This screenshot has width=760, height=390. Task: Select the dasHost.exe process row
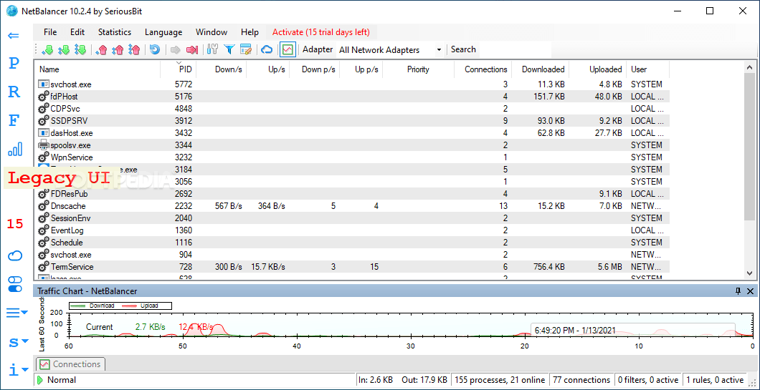click(x=351, y=132)
